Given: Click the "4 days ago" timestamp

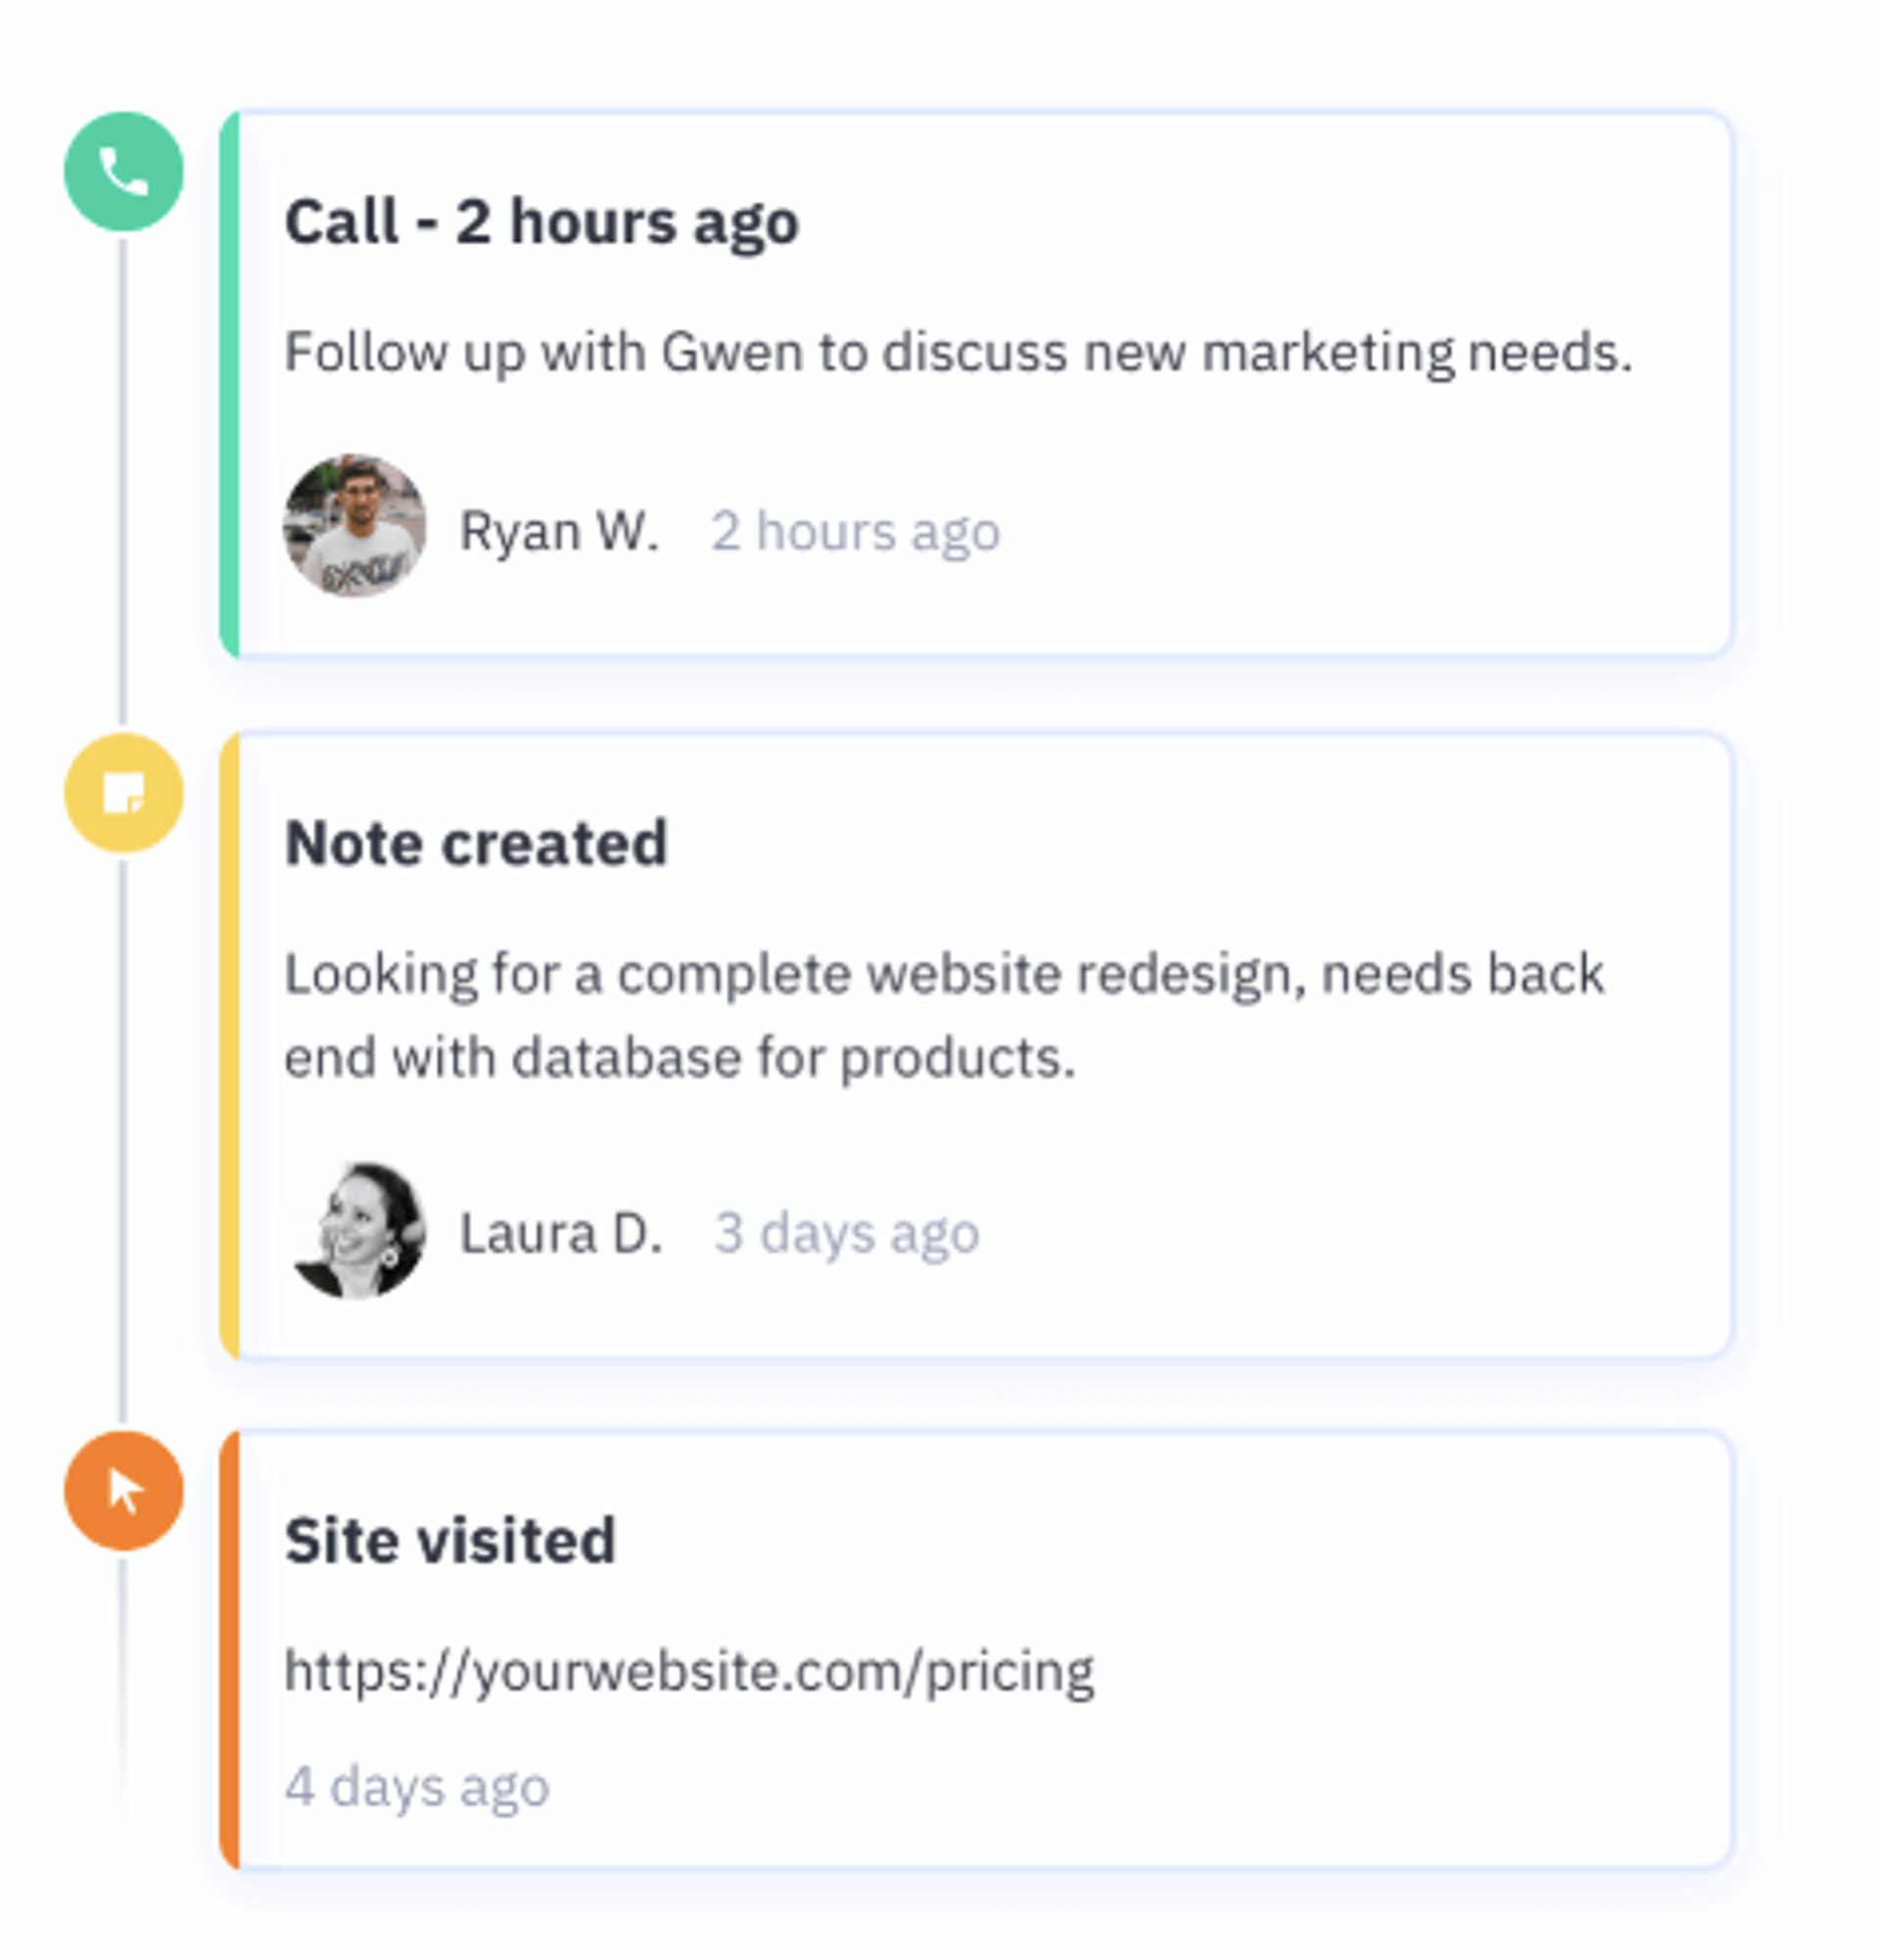Looking at the screenshot, I should [x=417, y=1787].
